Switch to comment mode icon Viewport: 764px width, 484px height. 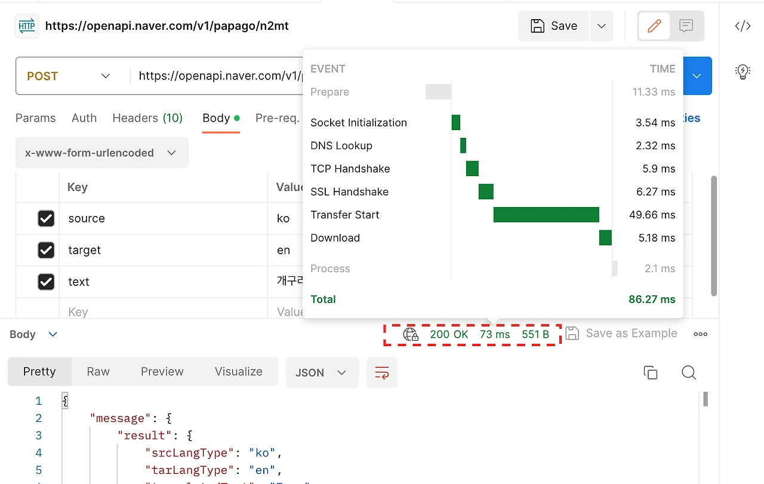point(686,26)
